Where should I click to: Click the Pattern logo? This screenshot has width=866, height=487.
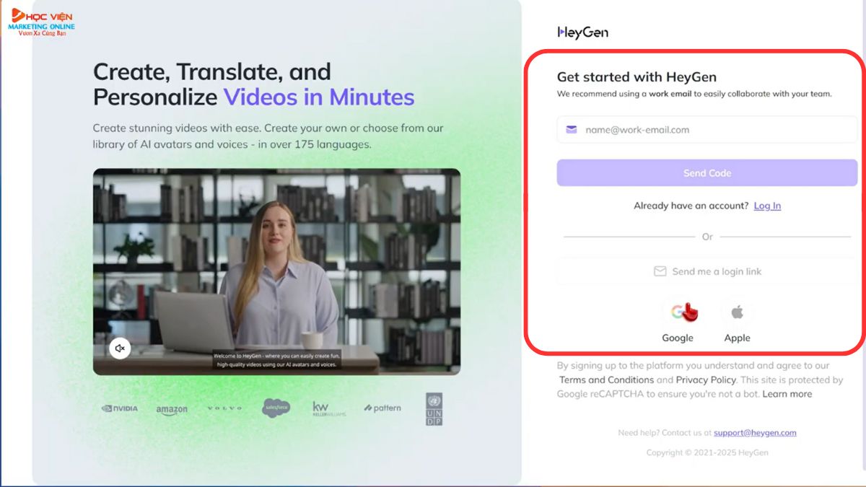point(382,408)
